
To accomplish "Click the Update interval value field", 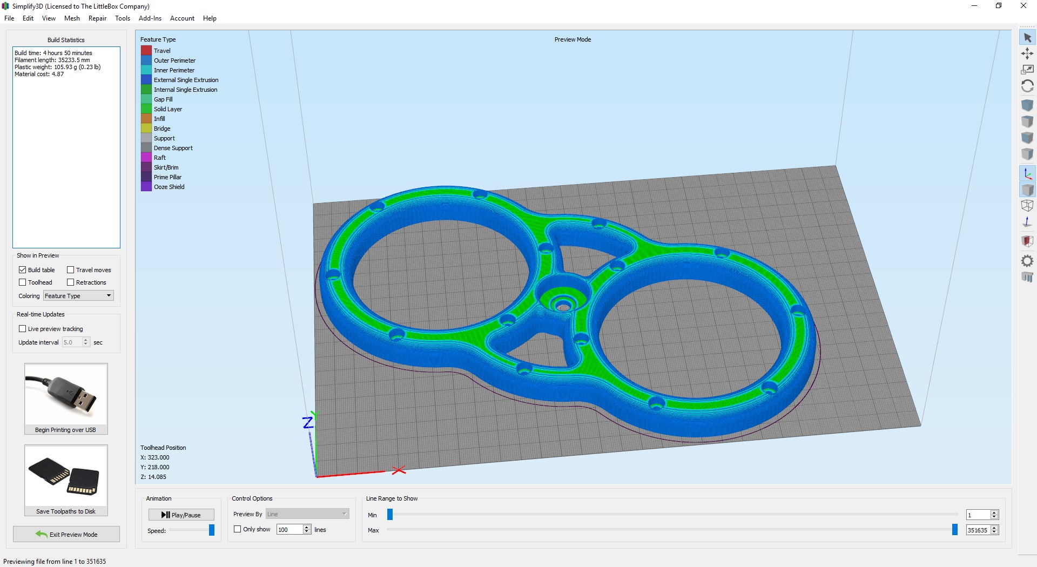I will tap(72, 342).
